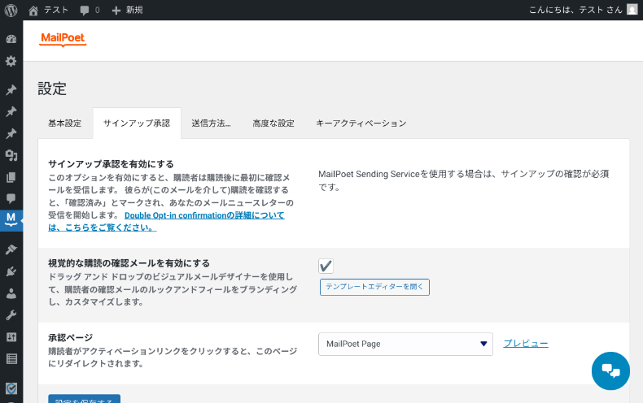
Task: Open the chat support bubble
Action: pyautogui.click(x=610, y=370)
